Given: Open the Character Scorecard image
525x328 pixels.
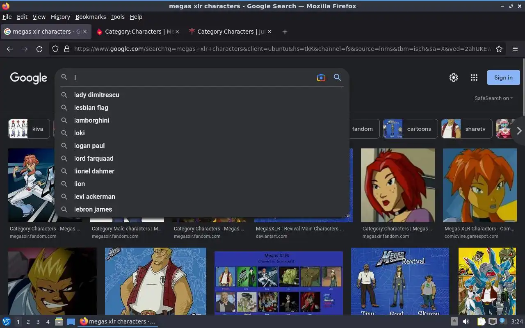Looking at the screenshot, I should (278, 283).
